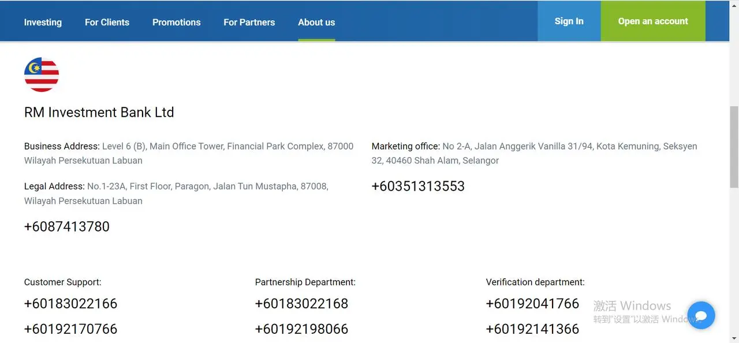Call customer support number +60192170766
This screenshot has height=343, width=739.
pos(70,329)
